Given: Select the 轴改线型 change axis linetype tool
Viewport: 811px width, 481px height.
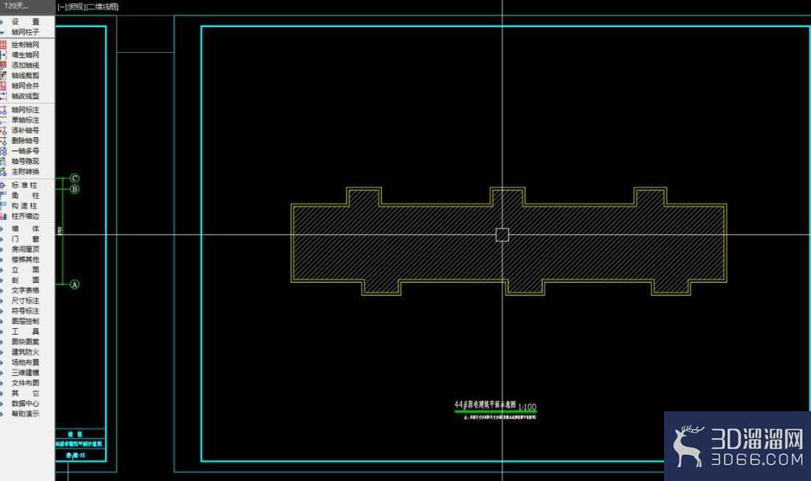Looking at the screenshot, I should [25, 96].
